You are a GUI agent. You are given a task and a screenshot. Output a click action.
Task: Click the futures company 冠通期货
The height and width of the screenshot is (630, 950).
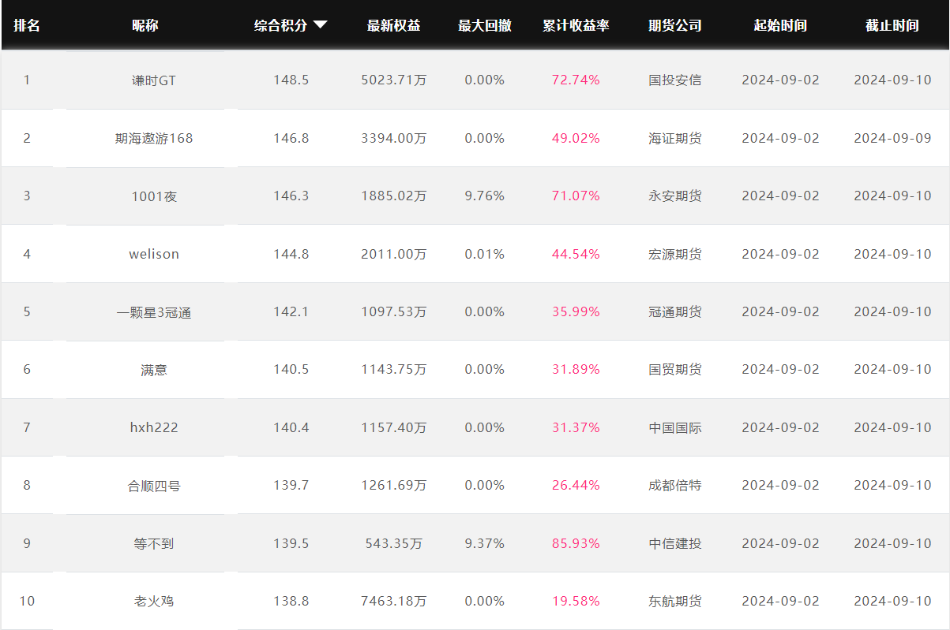tap(675, 312)
